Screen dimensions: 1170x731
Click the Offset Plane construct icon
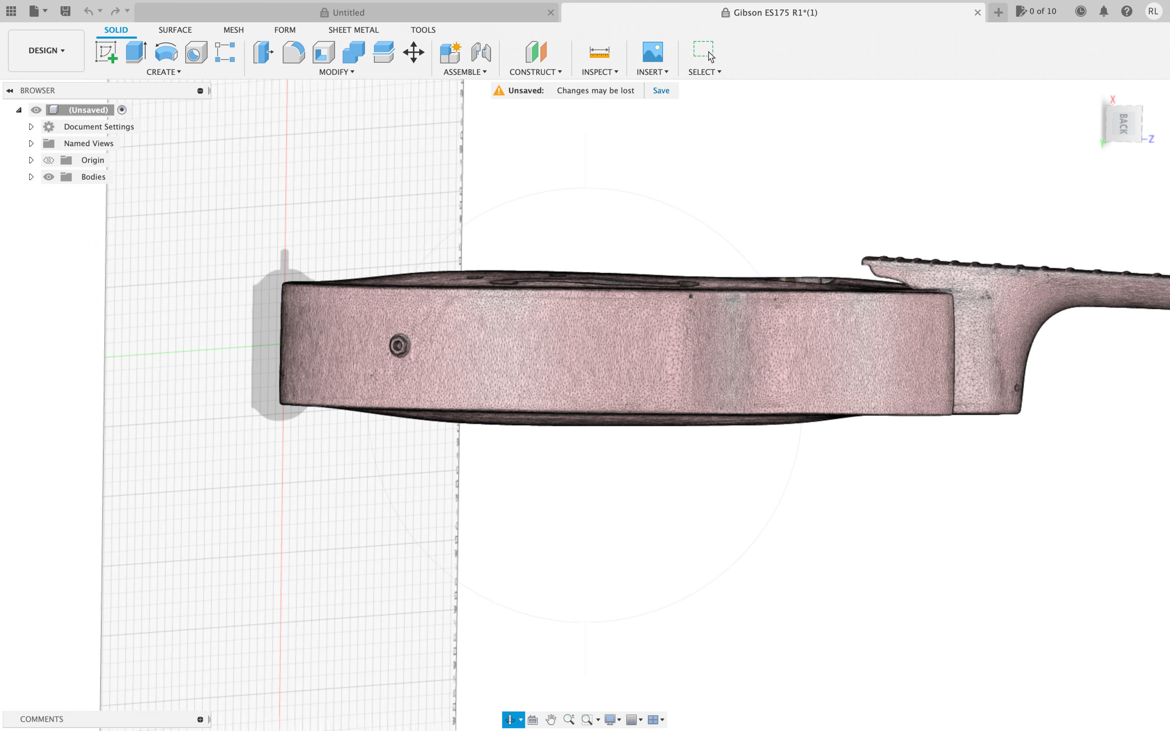536,52
